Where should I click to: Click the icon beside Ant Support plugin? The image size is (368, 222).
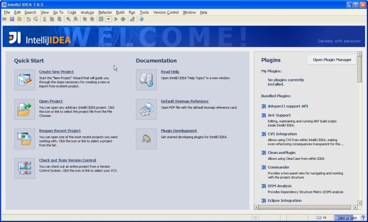[263, 115]
